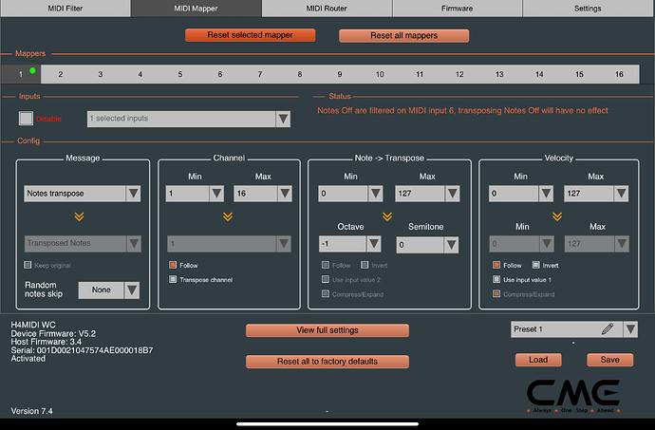The image size is (655, 430).
Task: Save the current preset
Action: (x=609, y=360)
